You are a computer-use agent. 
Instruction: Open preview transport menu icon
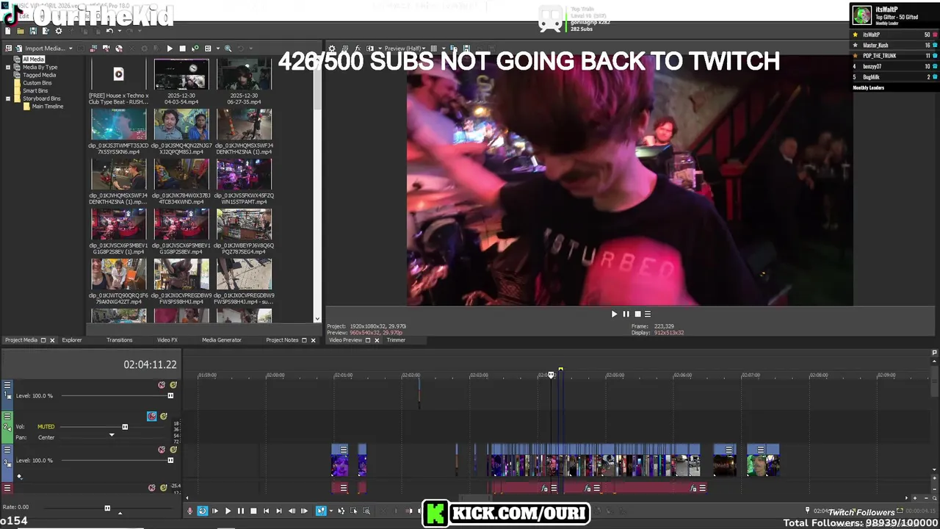point(647,314)
